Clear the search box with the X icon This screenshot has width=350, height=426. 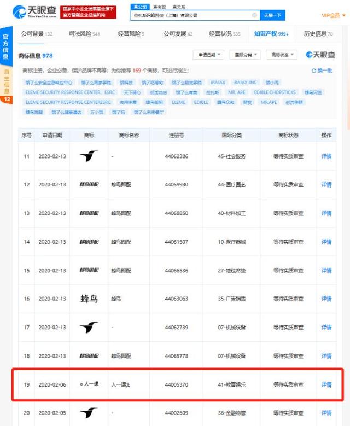254,15
